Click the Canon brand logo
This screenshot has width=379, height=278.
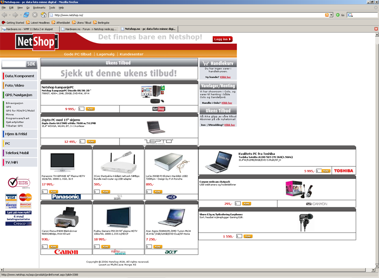tap(66, 252)
